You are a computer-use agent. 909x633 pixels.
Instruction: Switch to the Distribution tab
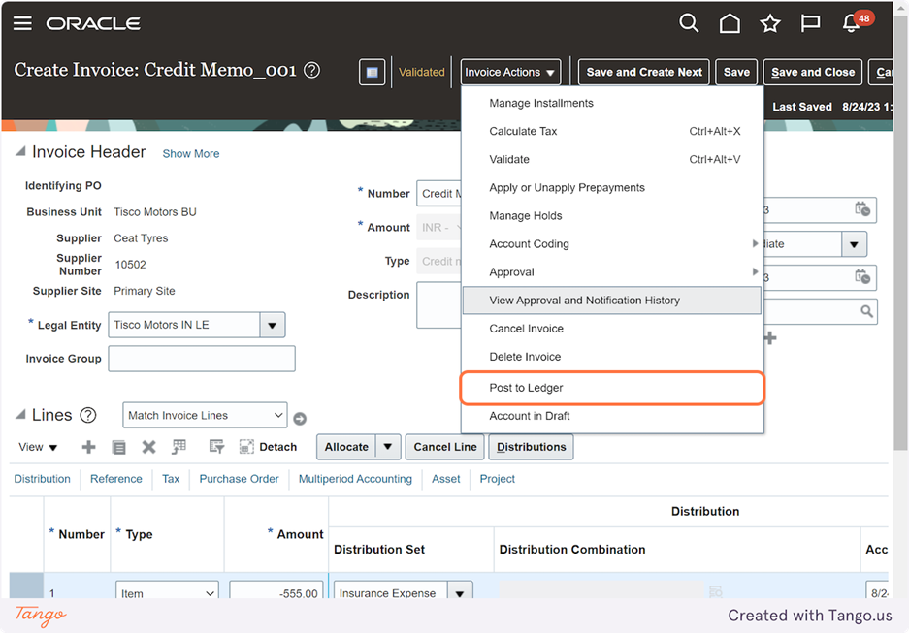[43, 479]
